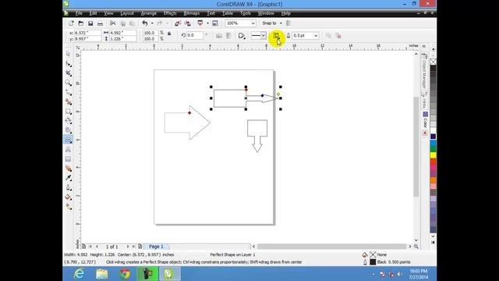Select the Outline pen tool
Screen dimensions: 499x281
[x=68, y=187]
